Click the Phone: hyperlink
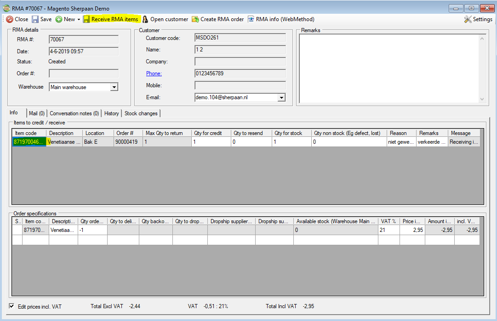 (x=154, y=73)
